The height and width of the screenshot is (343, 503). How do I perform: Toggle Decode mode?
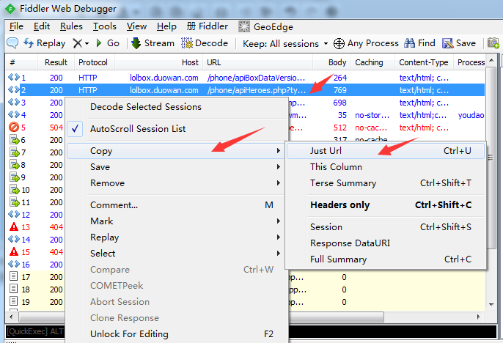pyautogui.click(x=205, y=43)
